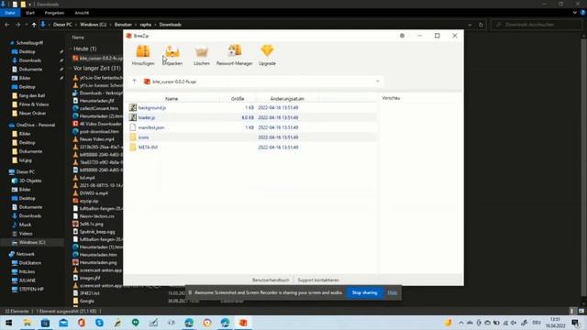Open the notification center icon

tap(575, 323)
